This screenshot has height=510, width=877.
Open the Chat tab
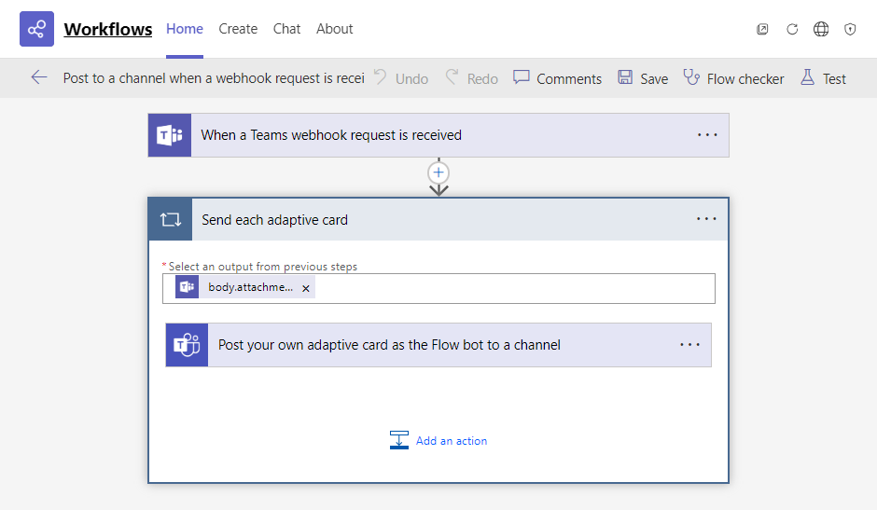pos(287,29)
